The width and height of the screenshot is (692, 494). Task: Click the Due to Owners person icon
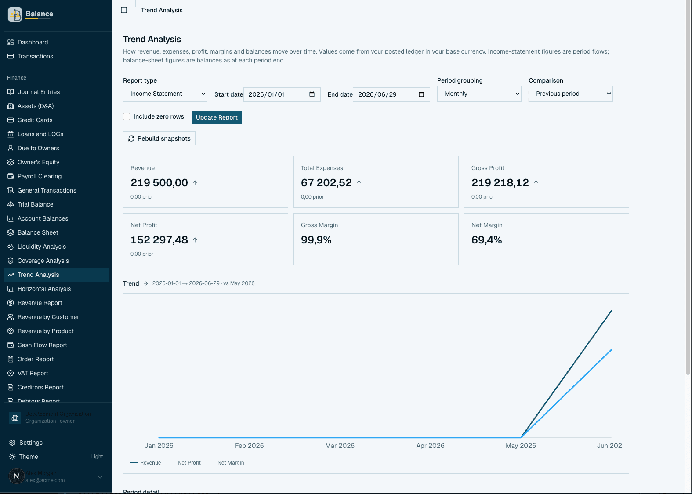(x=11, y=148)
